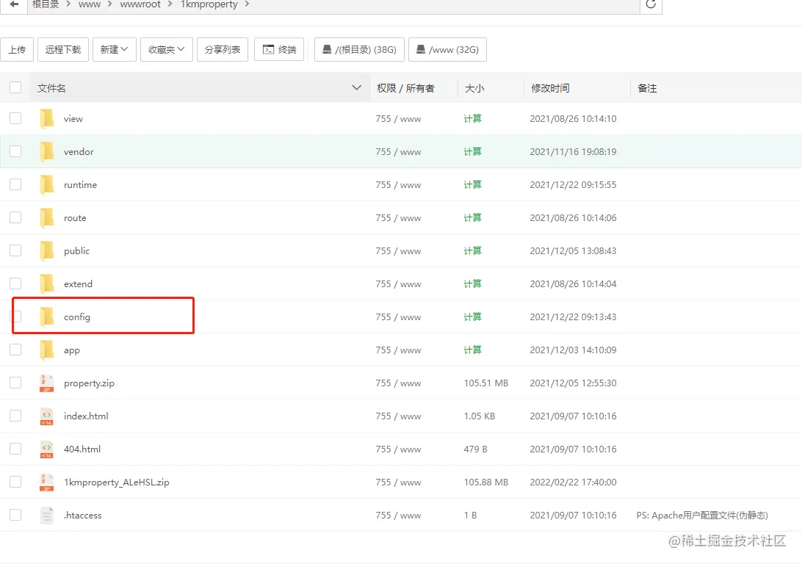This screenshot has width=802, height=564.
Task: Open the 分享列表 (Share list) button
Action: pos(223,50)
